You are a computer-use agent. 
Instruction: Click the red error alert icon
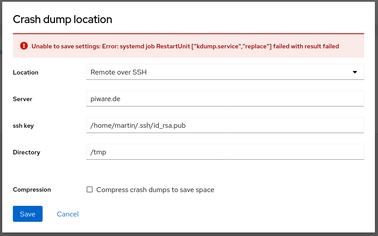[x=24, y=46]
